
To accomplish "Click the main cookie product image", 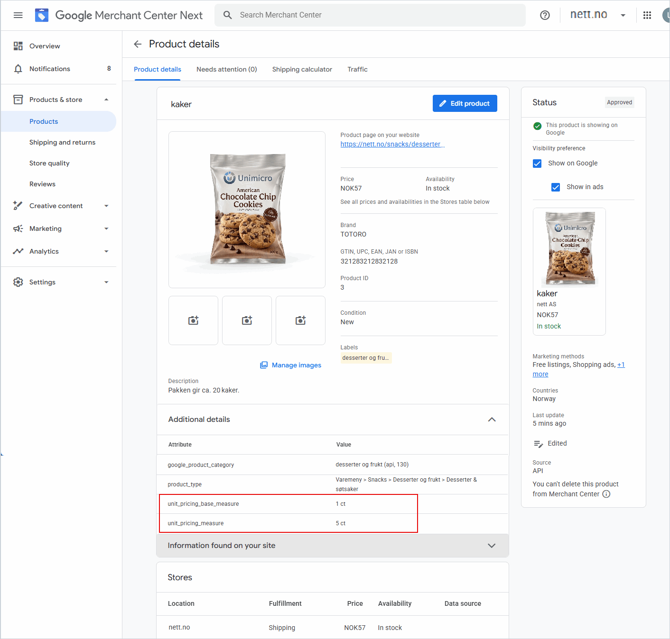I will (247, 210).
